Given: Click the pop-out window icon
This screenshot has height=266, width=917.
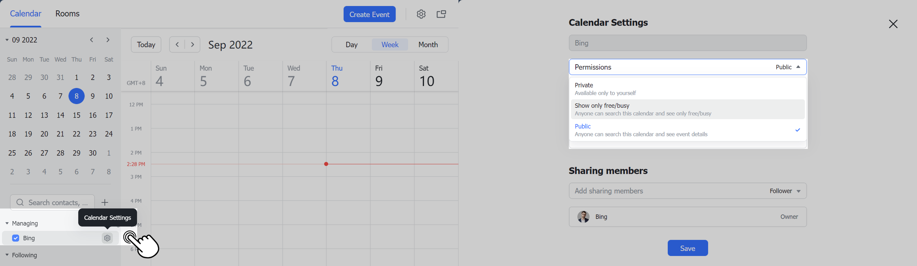Looking at the screenshot, I should click(x=441, y=14).
